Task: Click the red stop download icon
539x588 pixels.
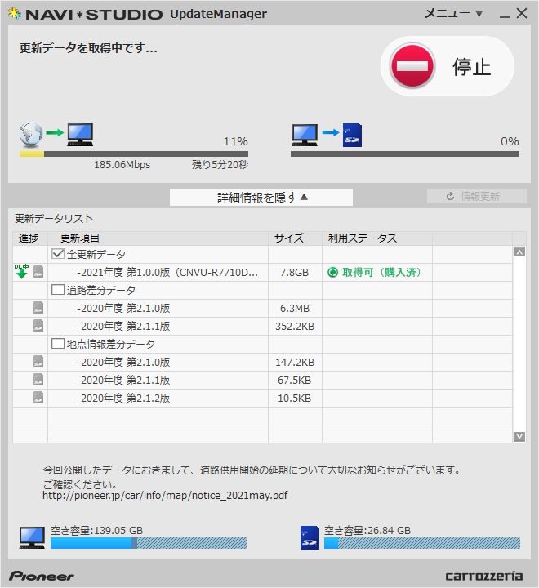Action: coord(412,66)
